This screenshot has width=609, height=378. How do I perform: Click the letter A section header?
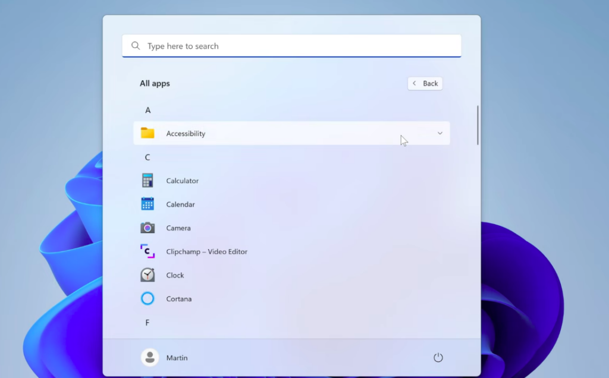coord(148,110)
